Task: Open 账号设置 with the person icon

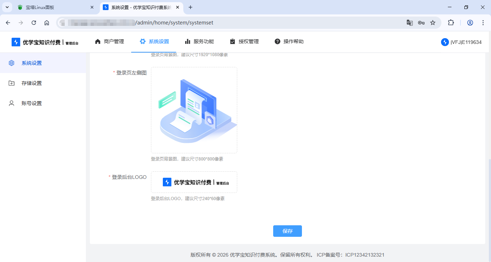Action: pyautogui.click(x=11, y=103)
